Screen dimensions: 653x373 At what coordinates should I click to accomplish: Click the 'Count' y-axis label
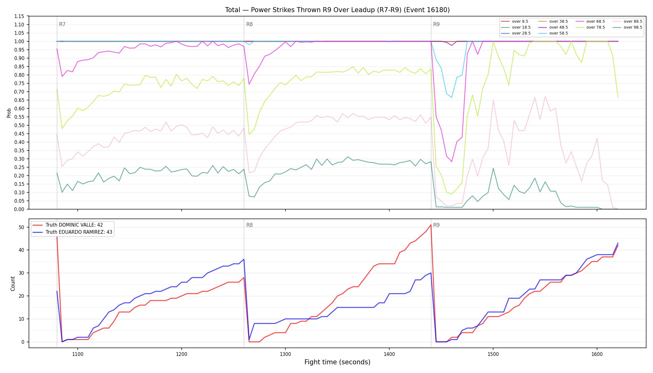click(13, 283)
